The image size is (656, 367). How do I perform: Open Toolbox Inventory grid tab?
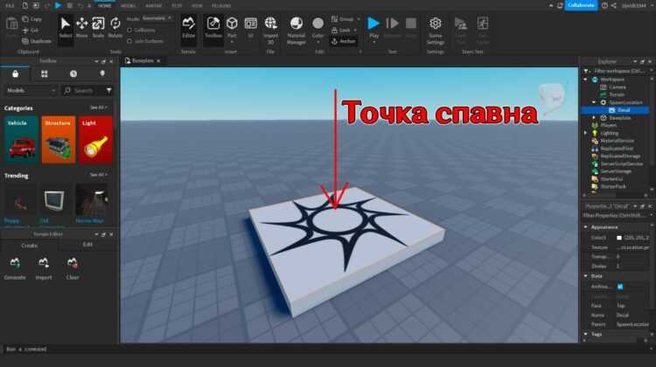coord(45,74)
